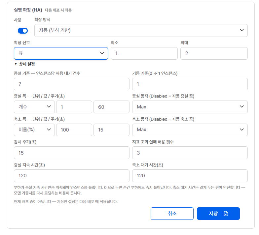
Task: Click the 저장 button
Action: pos(218,214)
